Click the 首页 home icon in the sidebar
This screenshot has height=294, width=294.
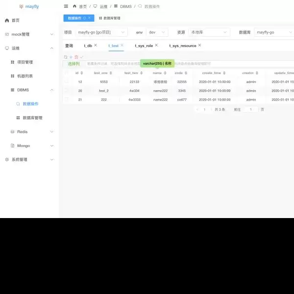pos(7,20)
